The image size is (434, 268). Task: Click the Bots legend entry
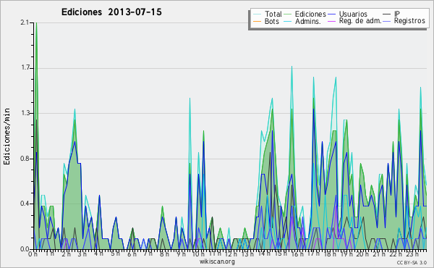point(266,21)
